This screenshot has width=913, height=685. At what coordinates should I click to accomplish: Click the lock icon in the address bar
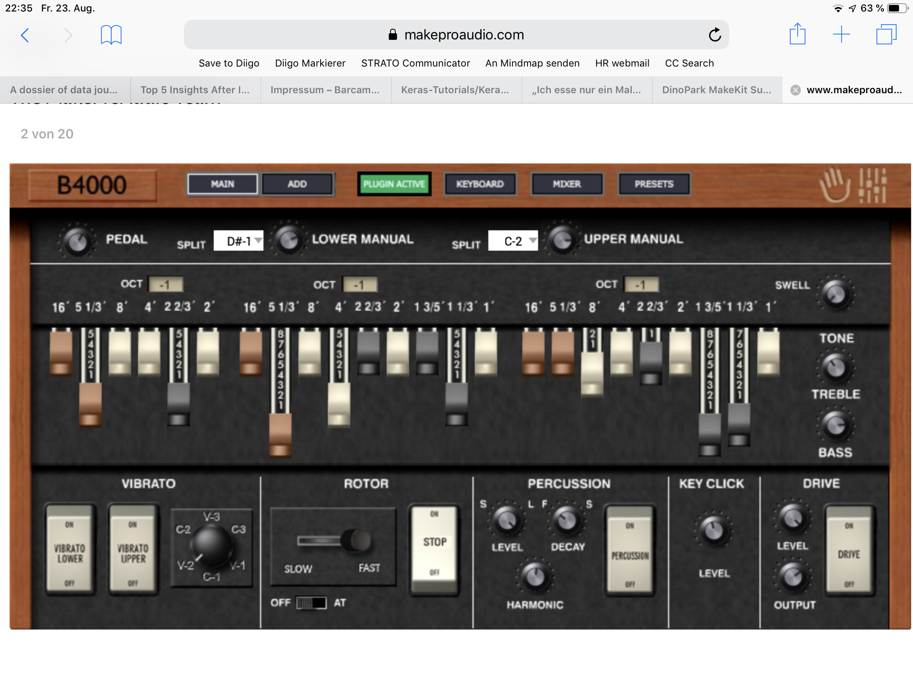[x=392, y=34]
